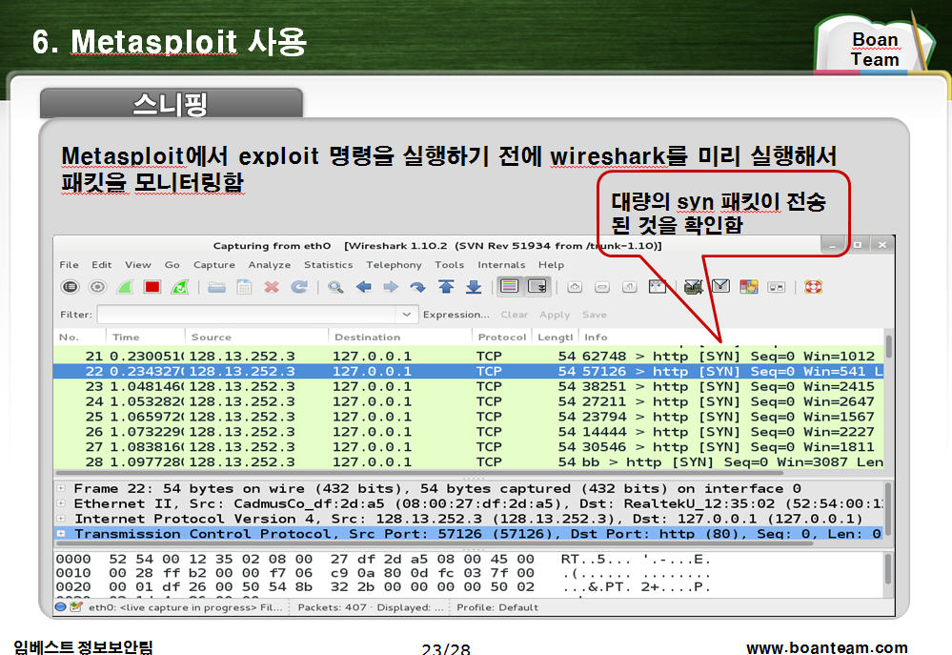
Task: Click the Clear filter button
Action: 515,315
